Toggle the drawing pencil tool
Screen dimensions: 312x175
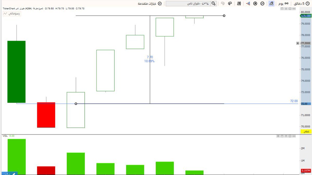tap(271, 3)
